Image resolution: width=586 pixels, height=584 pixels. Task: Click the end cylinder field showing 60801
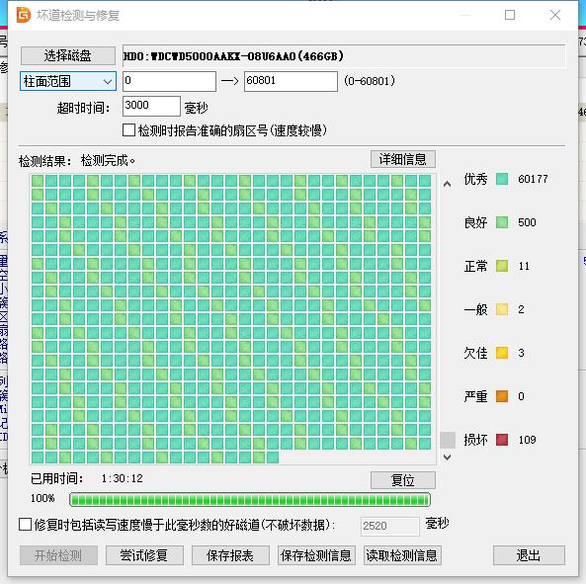point(291,81)
